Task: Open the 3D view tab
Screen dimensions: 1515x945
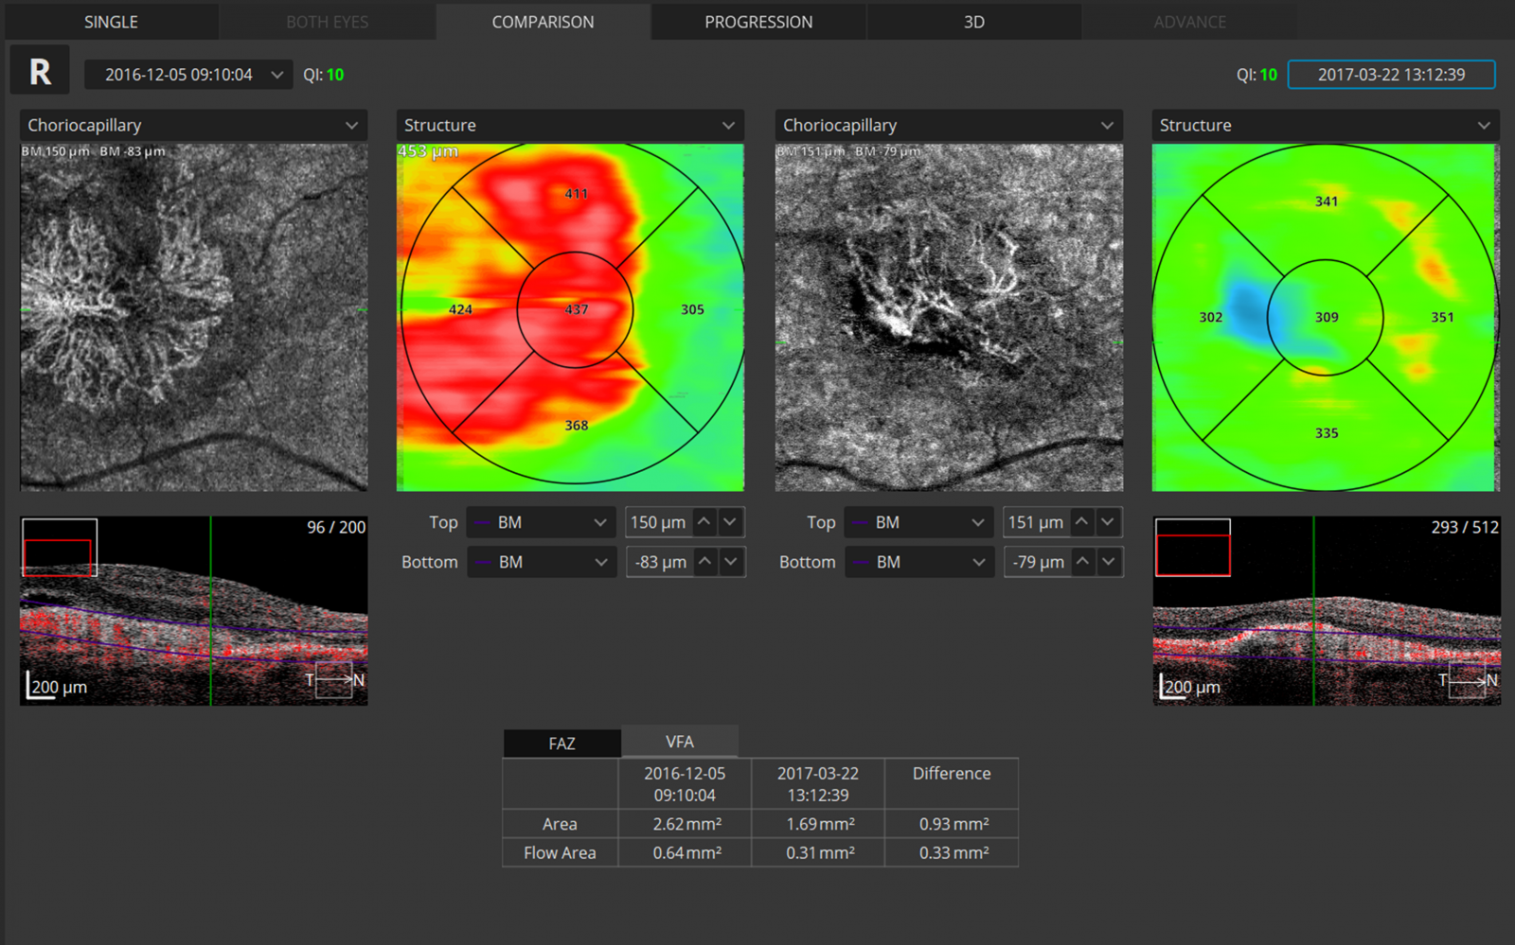Action: click(x=973, y=22)
